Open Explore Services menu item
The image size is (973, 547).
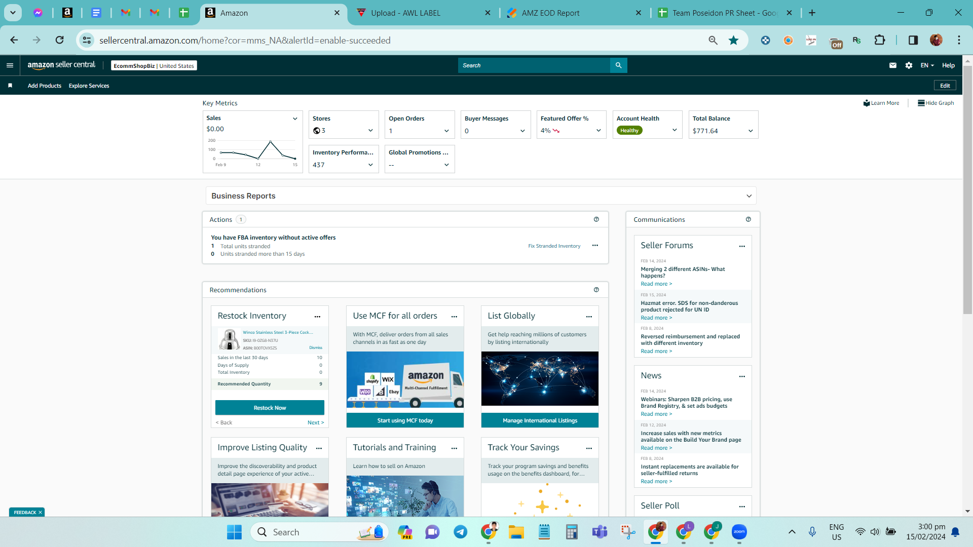(x=89, y=86)
